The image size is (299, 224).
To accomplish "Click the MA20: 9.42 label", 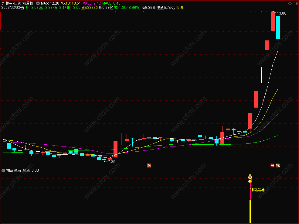I will pyautogui.click(x=92, y=3).
